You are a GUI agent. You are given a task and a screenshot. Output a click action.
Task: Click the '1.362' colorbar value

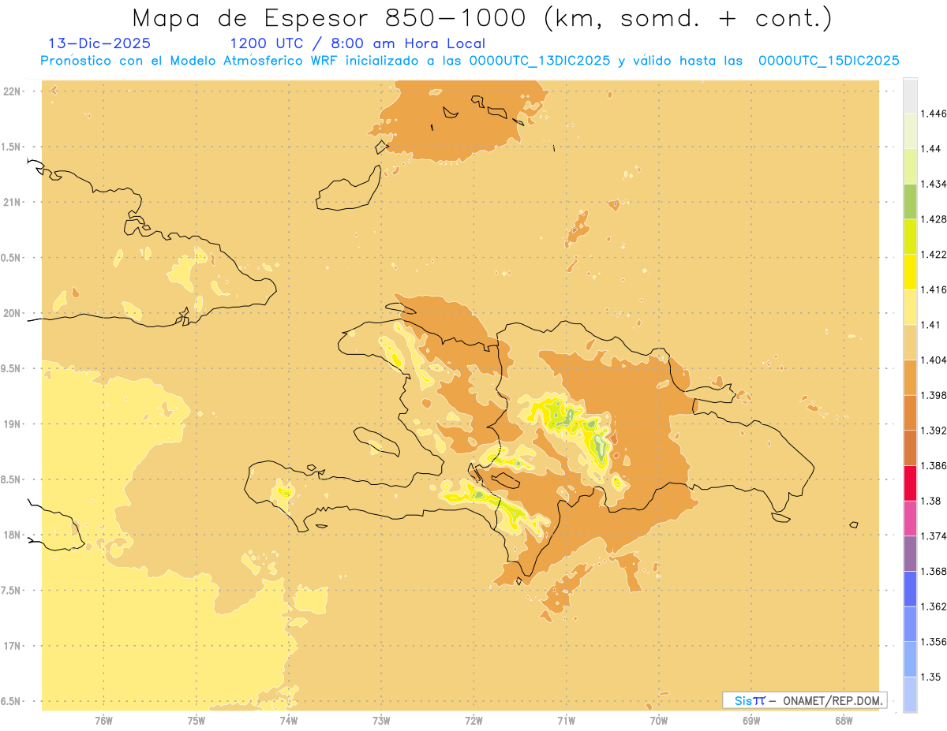click(934, 606)
